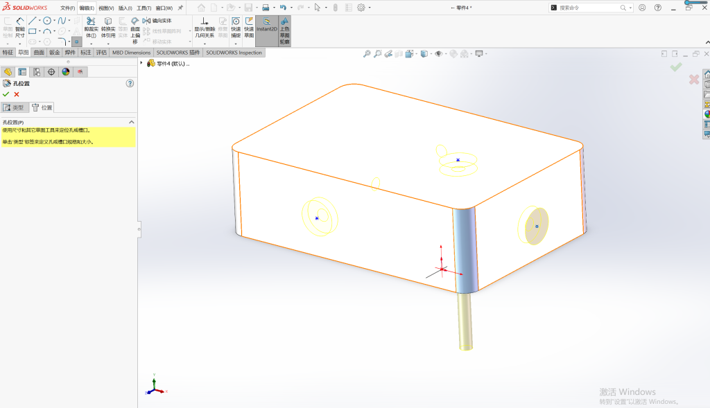Open the Options gear dropdown arrow
Image resolution: width=710 pixels, height=408 pixels.
tap(370, 8)
